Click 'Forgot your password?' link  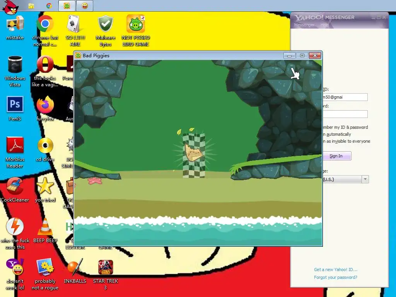pyautogui.click(x=335, y=277)
